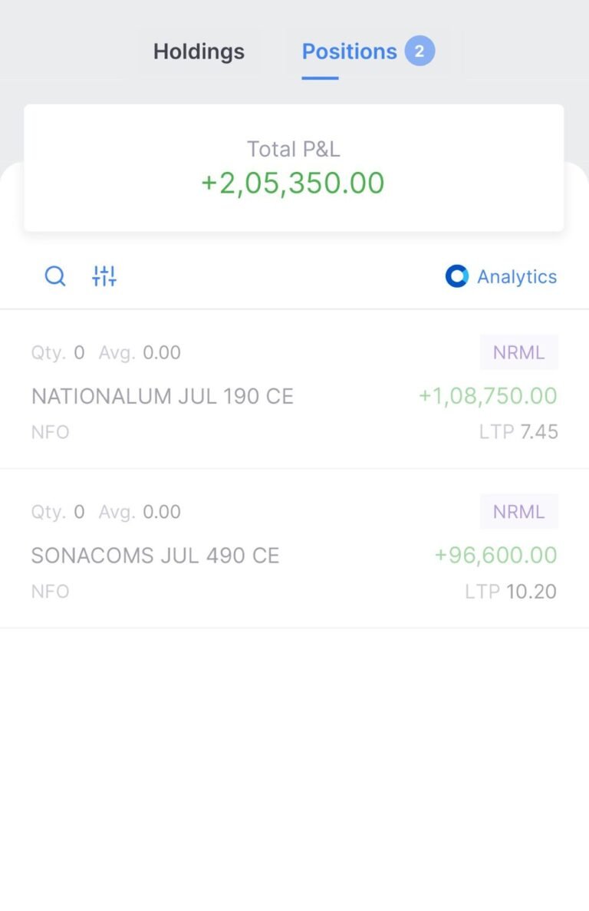Open the Analytics link
Viewport: 589px width, 911px height.
click(501, 276)
